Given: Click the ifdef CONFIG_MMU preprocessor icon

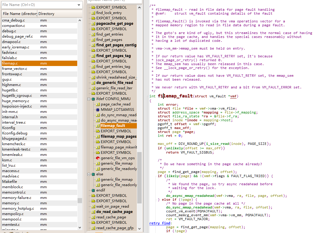Looking at the screenshot, I should click(93, 99).
